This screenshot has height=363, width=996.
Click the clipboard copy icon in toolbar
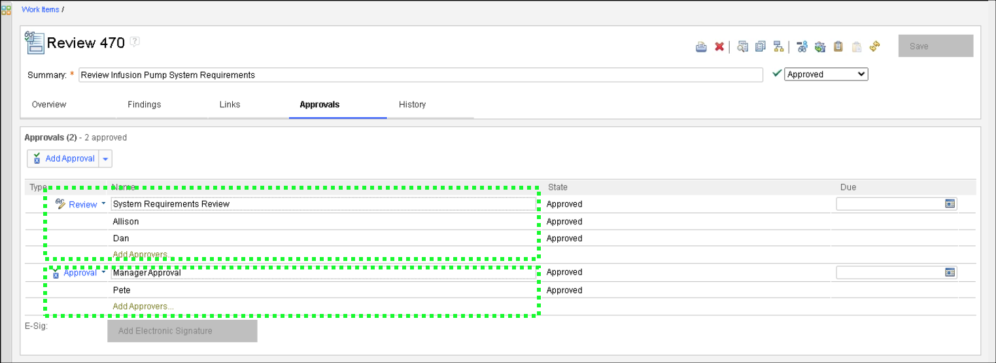coord(838,46)
